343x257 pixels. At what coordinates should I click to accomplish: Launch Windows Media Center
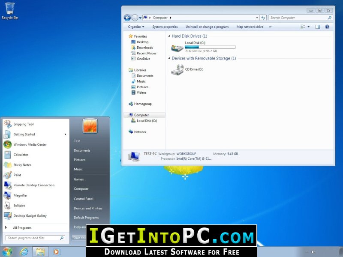click(x=36, y=144)
